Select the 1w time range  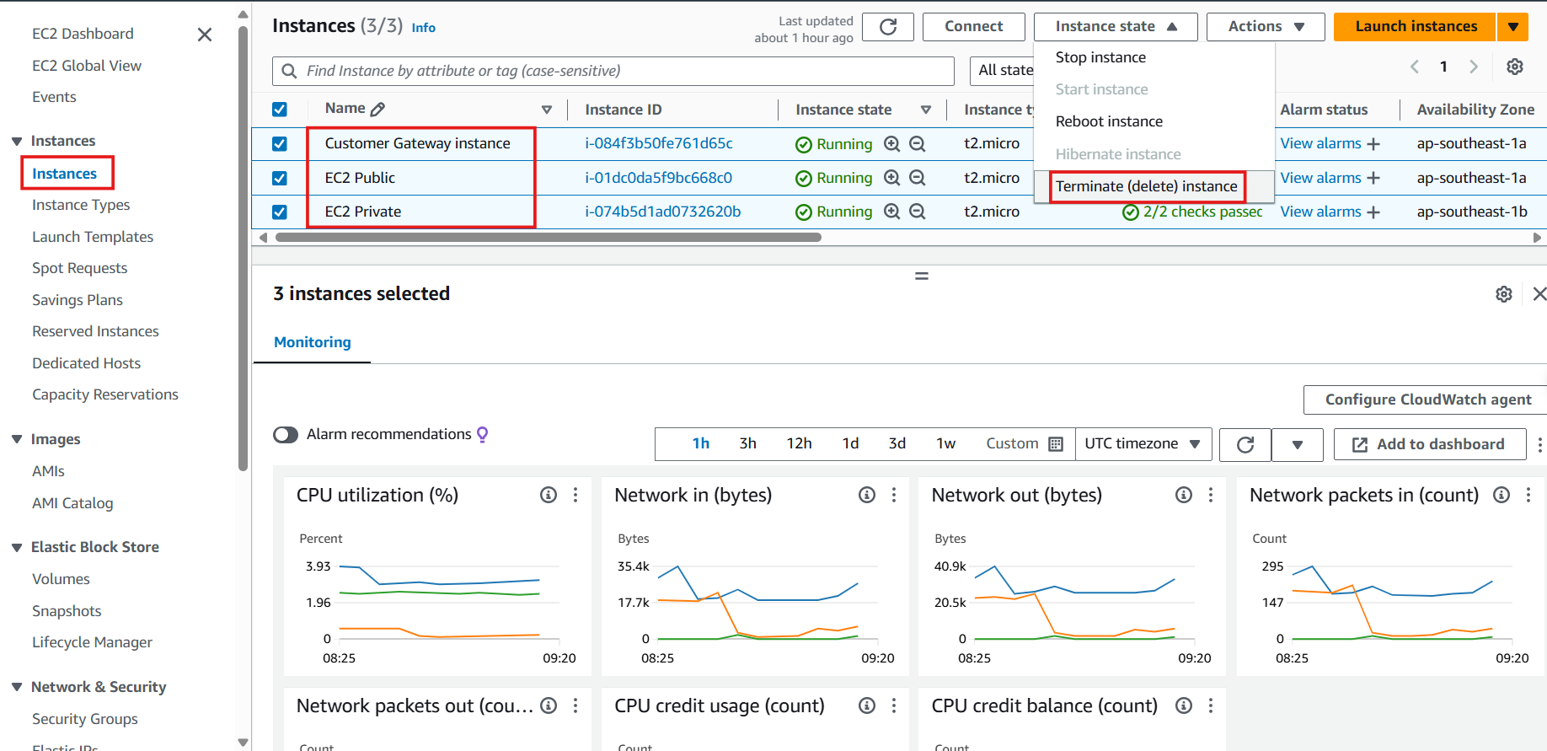coord(946,443)
